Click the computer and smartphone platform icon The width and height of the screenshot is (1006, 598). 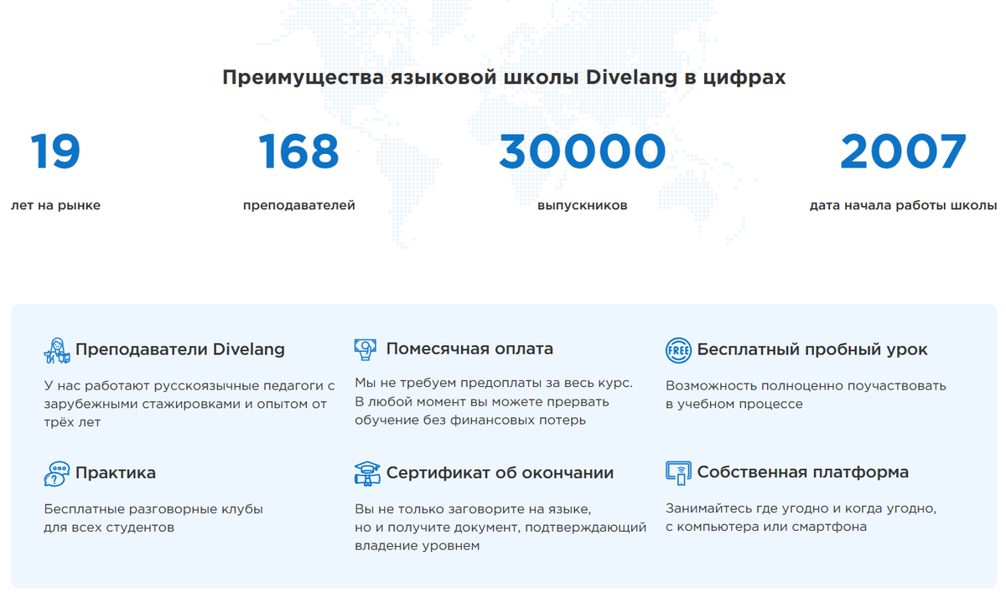pos(678,473)
